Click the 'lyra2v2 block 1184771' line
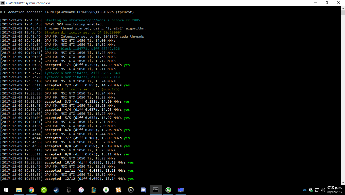Image resolution: width=345 pixels, height=195 pixels. [x=60, y=49]
